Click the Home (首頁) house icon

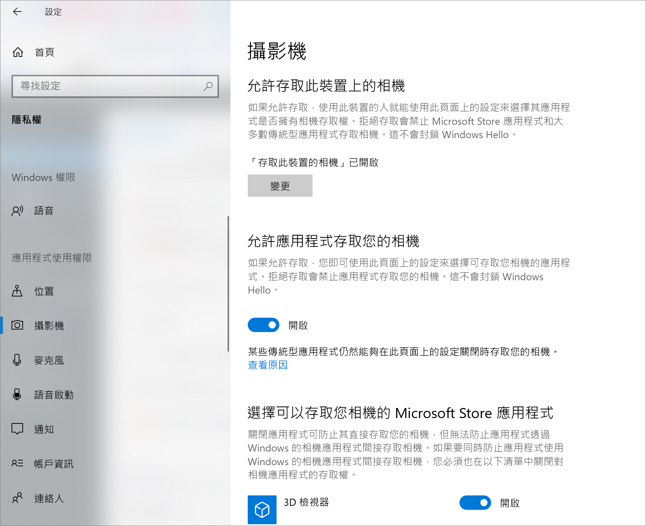18,53
